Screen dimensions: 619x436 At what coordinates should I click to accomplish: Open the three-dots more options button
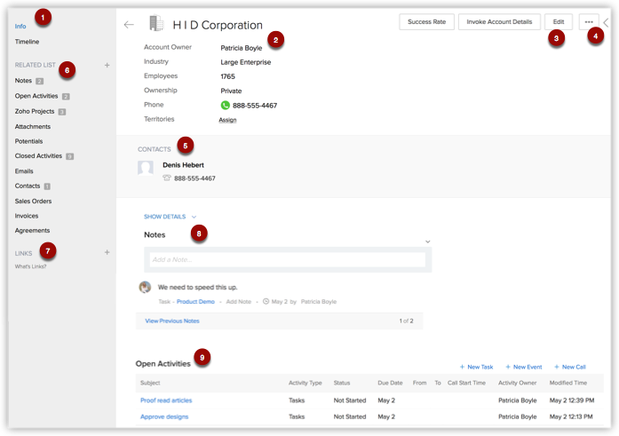(x=588, y=22)
